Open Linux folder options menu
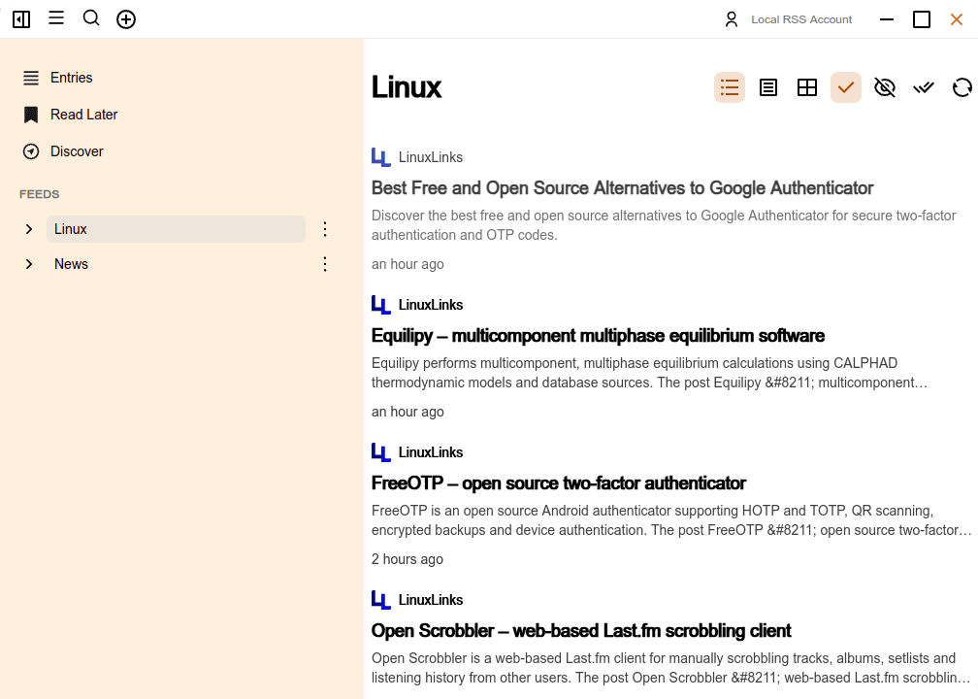This screenshot has height=699, width=978. (x=325, y=229)
